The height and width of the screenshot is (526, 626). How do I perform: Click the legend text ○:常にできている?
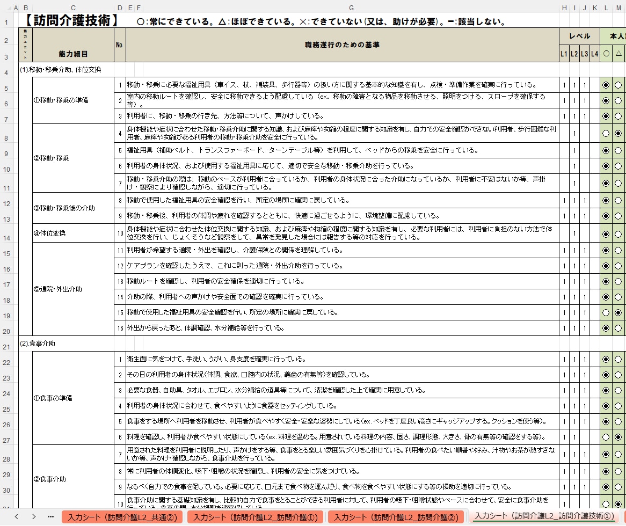175,21
